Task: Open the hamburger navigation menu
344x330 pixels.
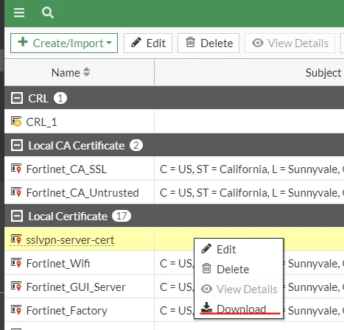Action: 19,13
